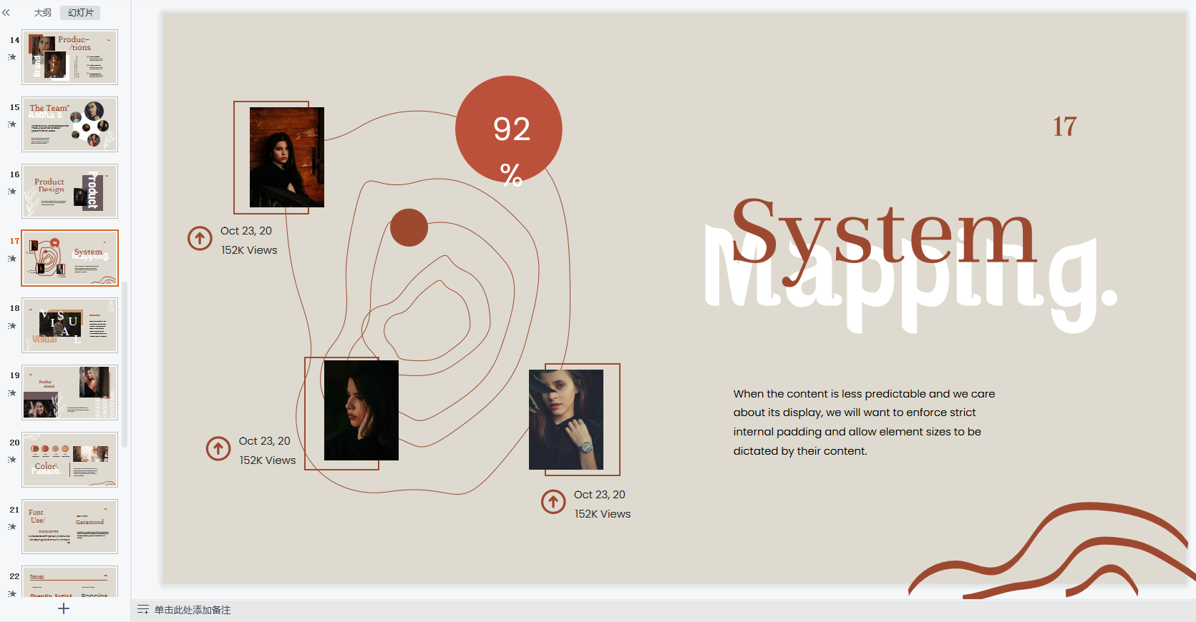
Task: Select the 幻灯片 slides tab
Action: pos(80,13)
